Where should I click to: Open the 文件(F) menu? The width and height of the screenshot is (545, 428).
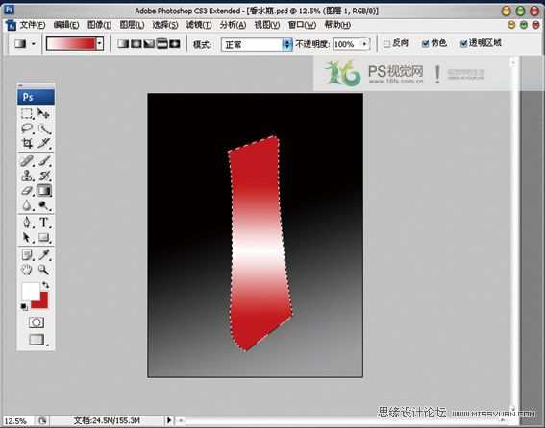pos(33,25)
